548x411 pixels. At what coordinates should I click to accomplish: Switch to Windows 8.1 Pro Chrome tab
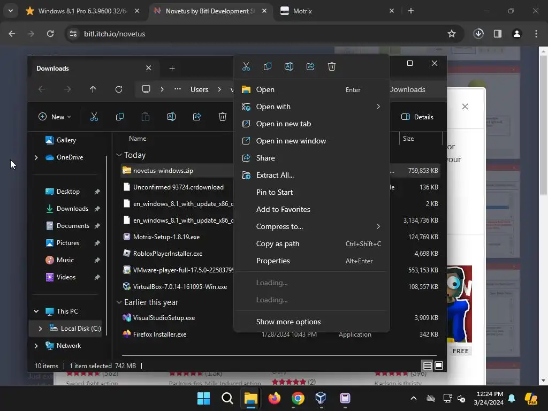83,11
